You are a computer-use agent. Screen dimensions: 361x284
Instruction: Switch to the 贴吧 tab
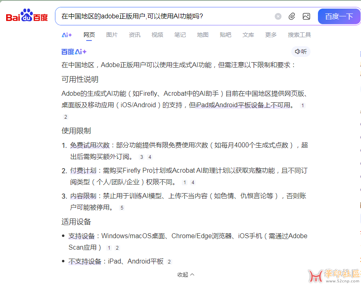coord(225,35)
